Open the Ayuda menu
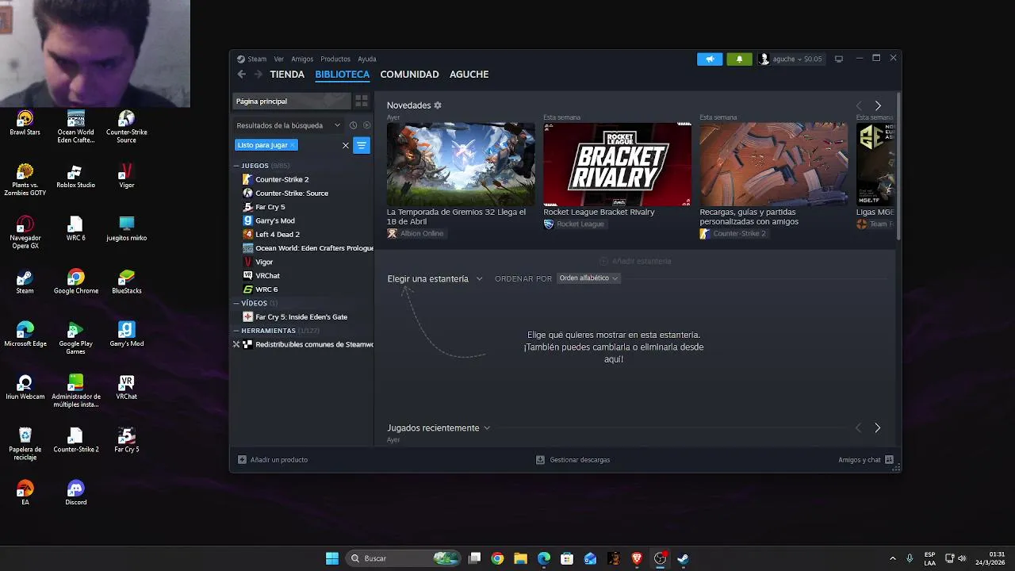The width and height of the screenshot is (1015, 571). click(x=366, y=59)
